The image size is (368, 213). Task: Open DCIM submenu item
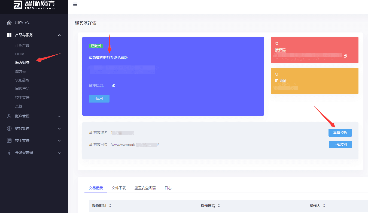pos(20,54)
